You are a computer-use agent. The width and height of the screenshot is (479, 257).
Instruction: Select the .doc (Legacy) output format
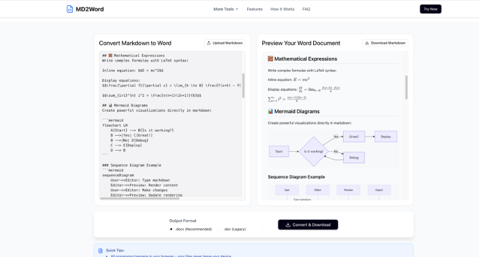point(220,230)
